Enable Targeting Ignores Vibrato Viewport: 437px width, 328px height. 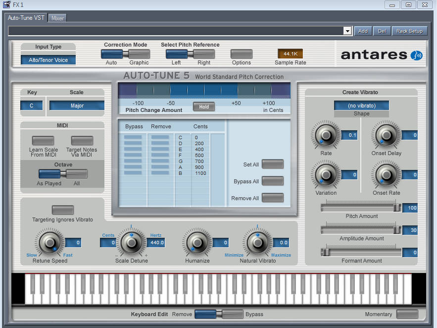pos(63,210)
